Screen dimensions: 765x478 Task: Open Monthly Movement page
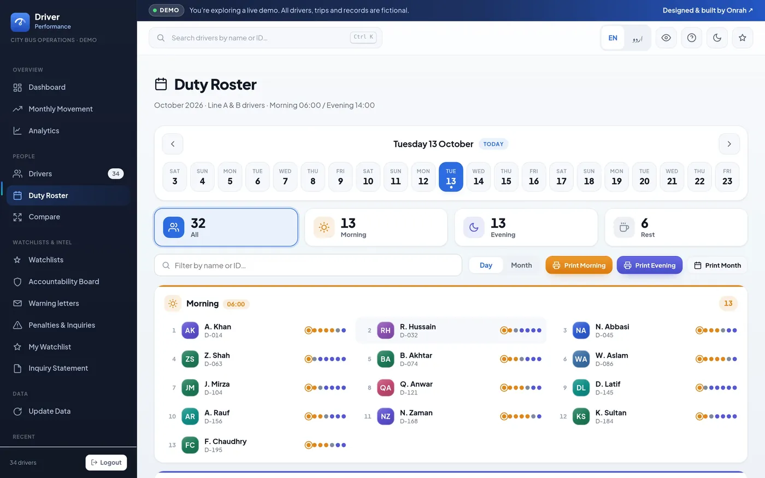[x=68, y=109]
